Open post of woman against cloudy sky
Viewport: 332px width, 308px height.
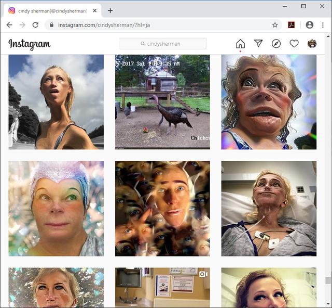[x=56, y=102]
